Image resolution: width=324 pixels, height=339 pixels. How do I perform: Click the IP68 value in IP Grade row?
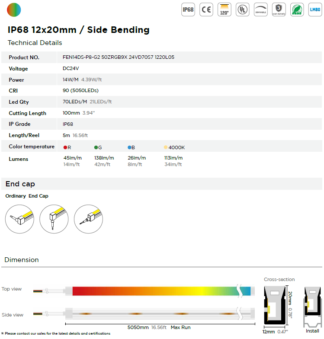(x=68, y=124)
